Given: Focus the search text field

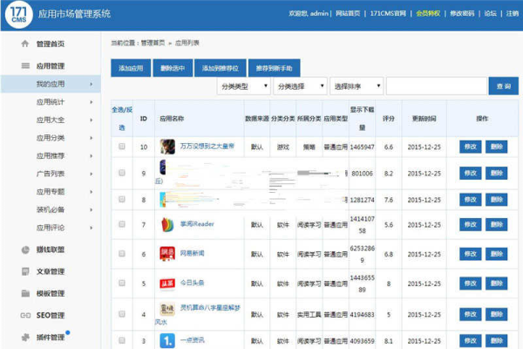Looking at the screenshot, I should [437, 86].
